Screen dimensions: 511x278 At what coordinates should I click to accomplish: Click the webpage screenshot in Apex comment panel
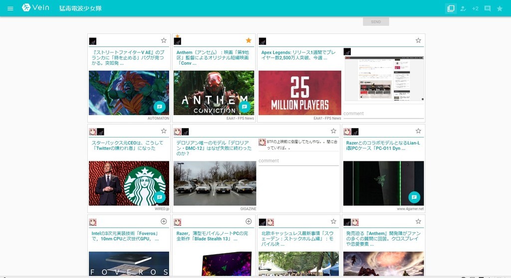(384, 78)
